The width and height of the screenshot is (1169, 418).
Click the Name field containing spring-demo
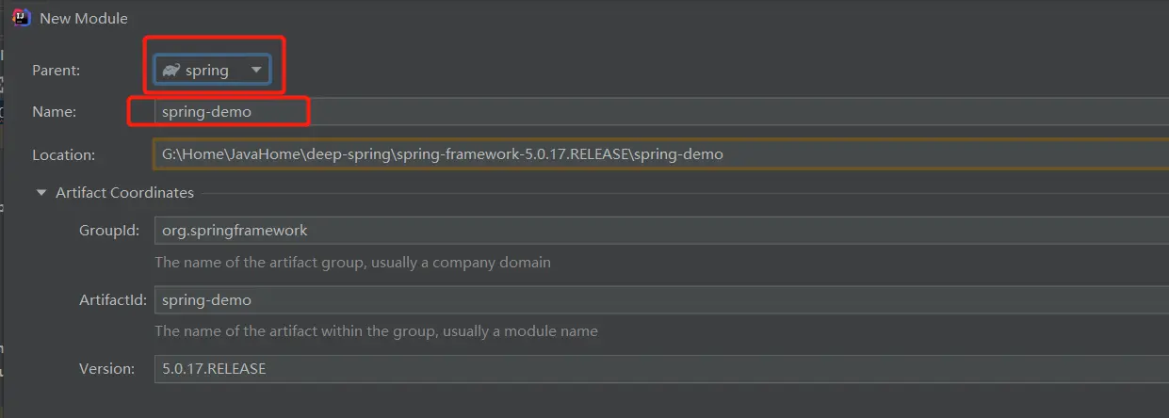[x=660, y=111]
